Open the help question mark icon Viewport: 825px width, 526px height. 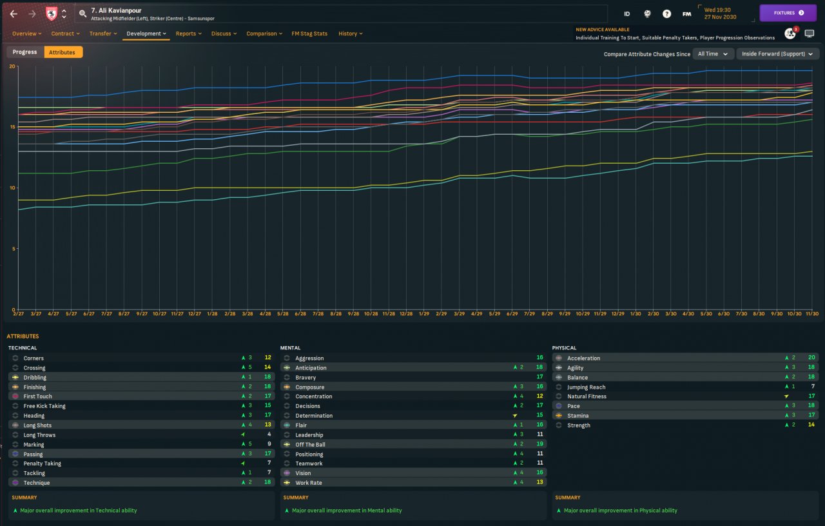(x=666, y=14)
